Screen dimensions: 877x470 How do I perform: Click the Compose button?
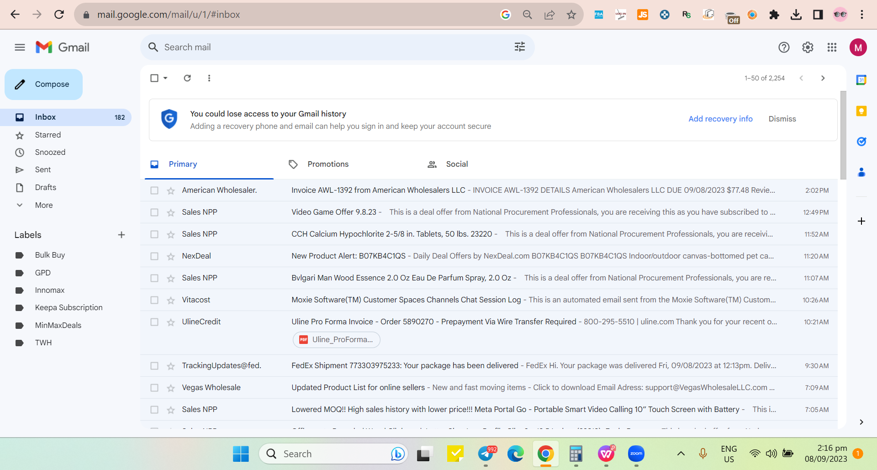coord(44,84)
